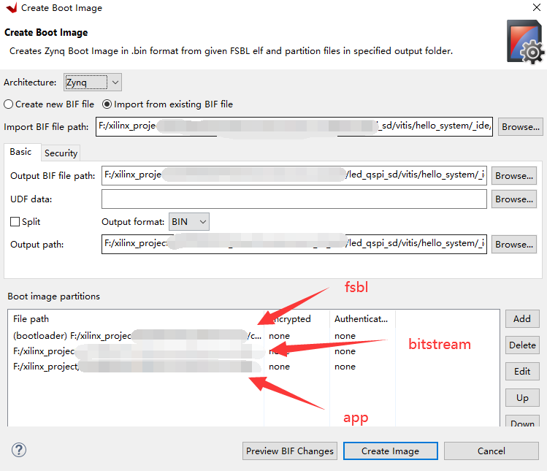This screenshot has width=547, height=471.
Task: Close the Create Boot Image dialog
Action: [537, 7]
